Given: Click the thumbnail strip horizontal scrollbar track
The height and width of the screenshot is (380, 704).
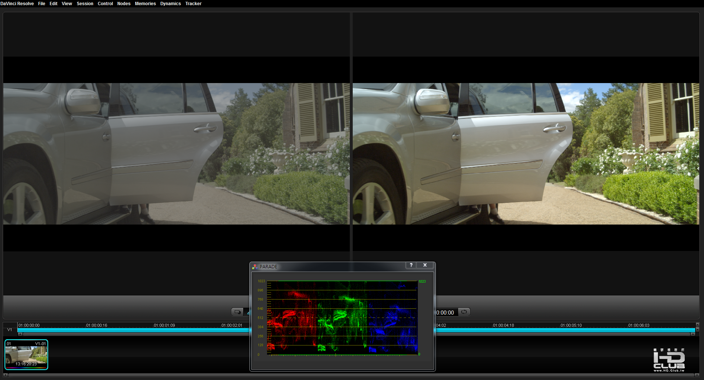Looking at the screenshot, I should click(x=351, y=375).
